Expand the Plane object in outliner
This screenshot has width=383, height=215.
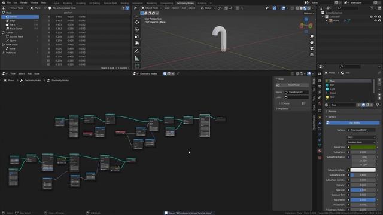(x=327, y=21)
